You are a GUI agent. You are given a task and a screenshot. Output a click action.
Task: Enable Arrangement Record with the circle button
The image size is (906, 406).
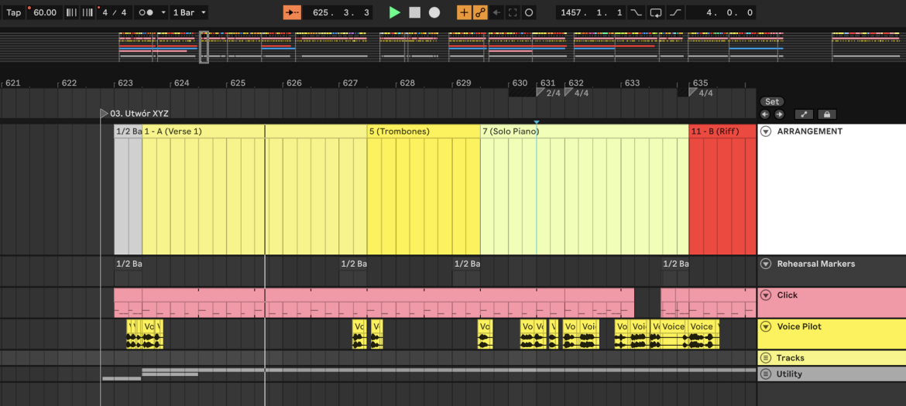tap(434, 12)
